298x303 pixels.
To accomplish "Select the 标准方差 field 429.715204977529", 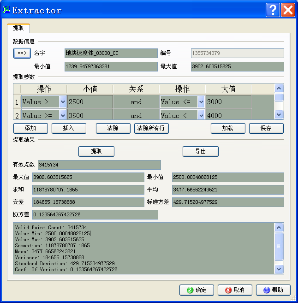I will 228,202.
